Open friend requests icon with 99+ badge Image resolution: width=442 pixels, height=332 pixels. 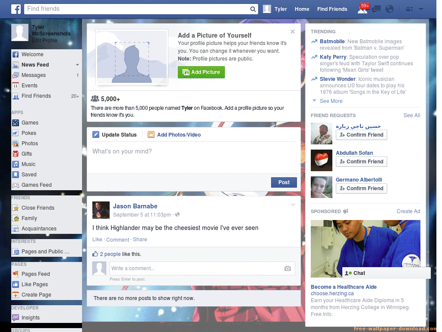(363, 9)
